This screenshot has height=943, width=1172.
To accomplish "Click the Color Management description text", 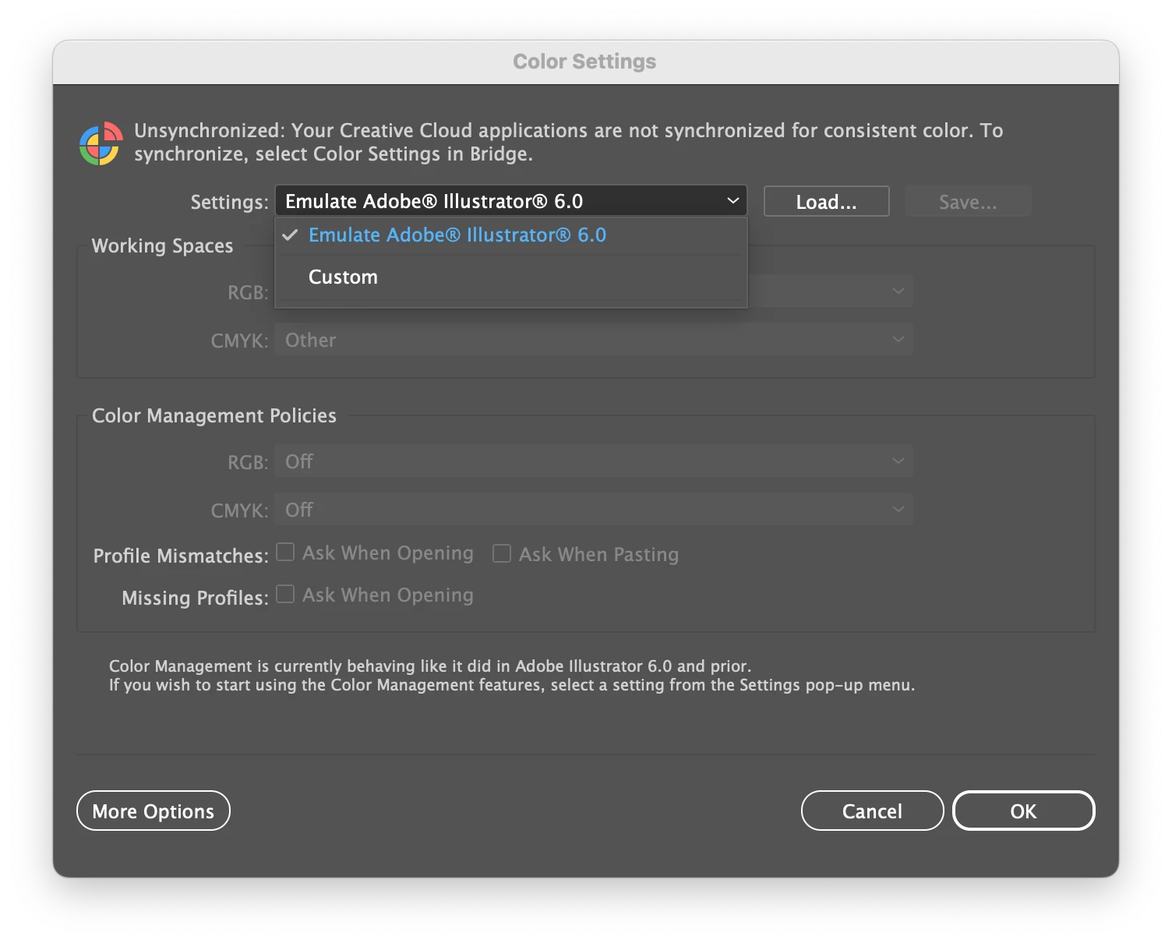I will 512,676.
